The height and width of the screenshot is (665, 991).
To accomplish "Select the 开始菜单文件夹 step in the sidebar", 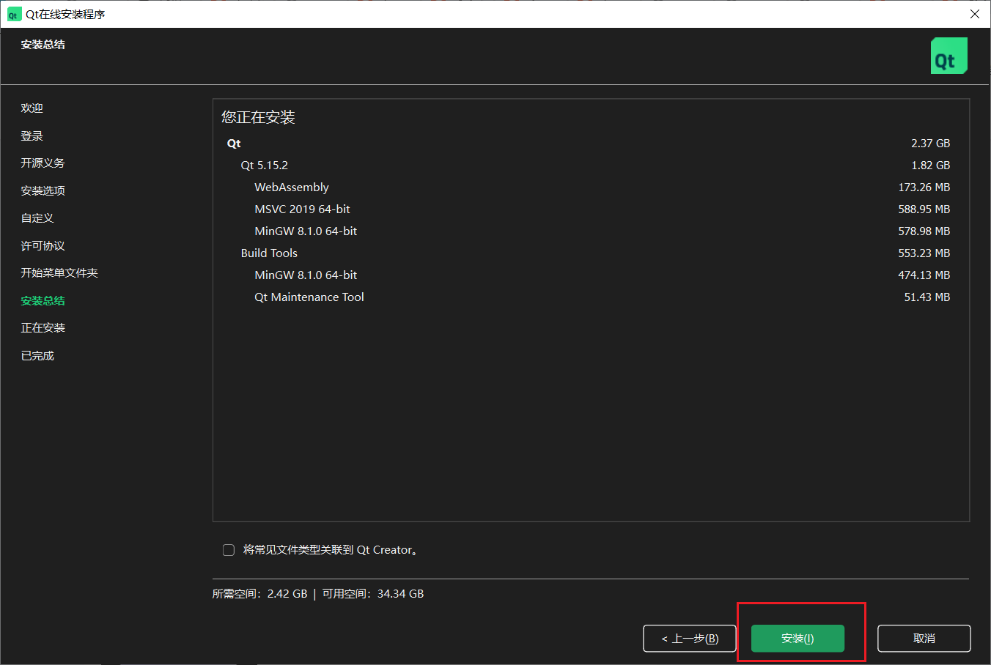I will pos(59,272).
